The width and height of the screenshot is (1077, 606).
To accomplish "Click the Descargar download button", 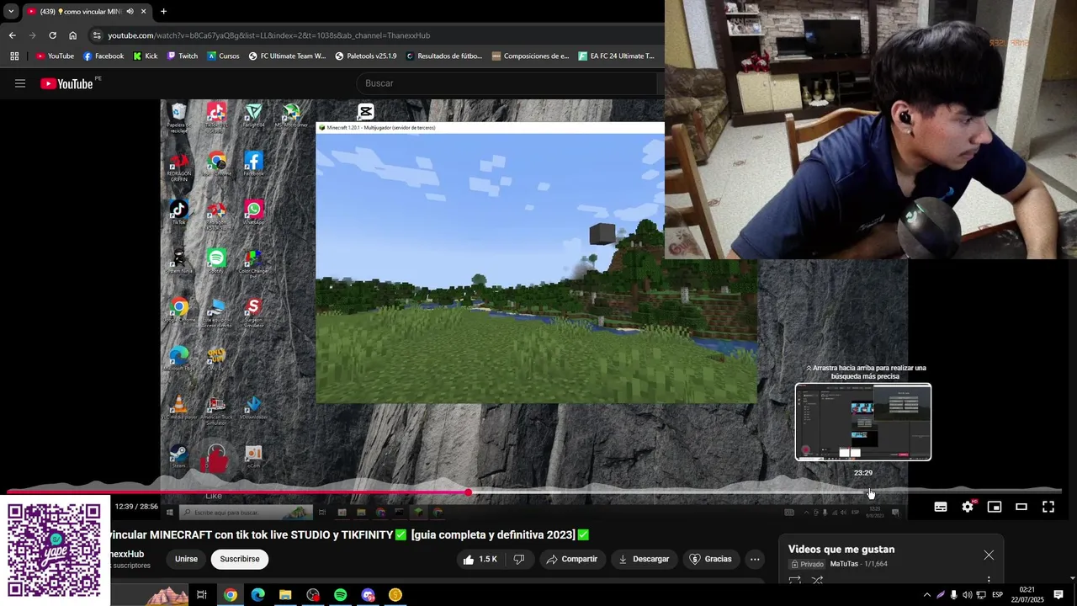I will point(644,559).
